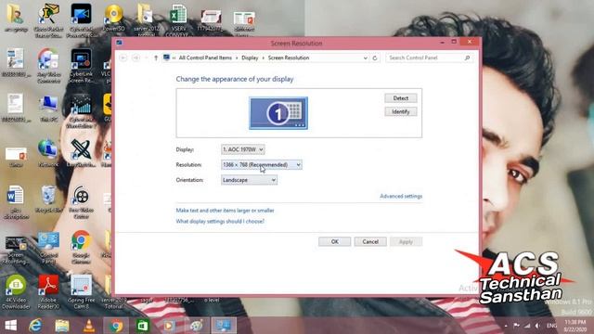Click the Forward navigation arrow

click(x=136, y=58)
